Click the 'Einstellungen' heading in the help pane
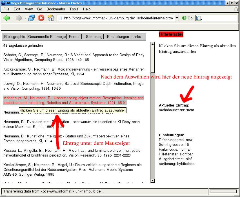 [x=171, y=135]
